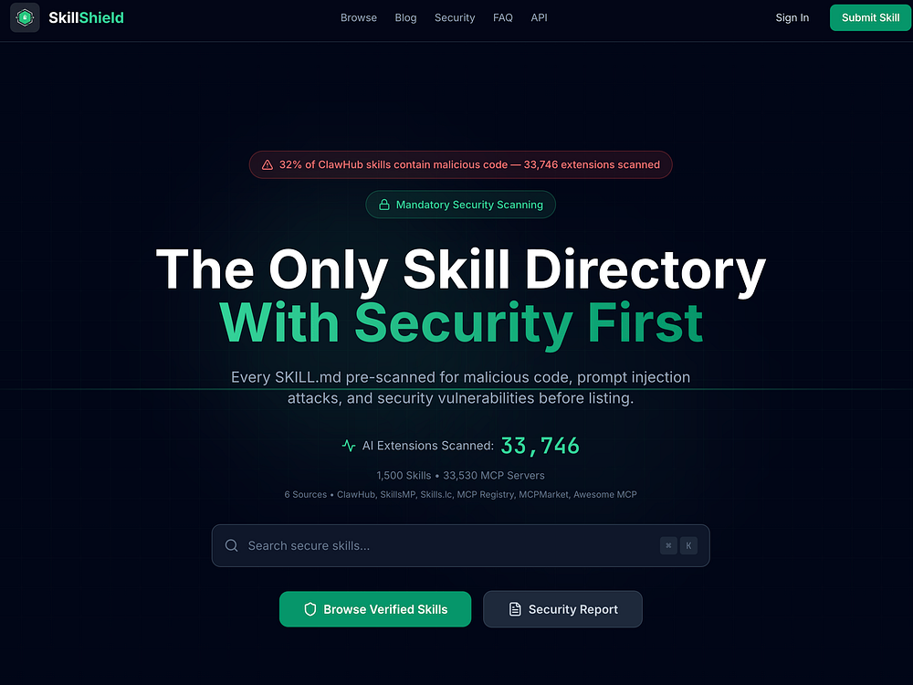
Task: Click the K key shortcut badge
Action: point(688,546)
